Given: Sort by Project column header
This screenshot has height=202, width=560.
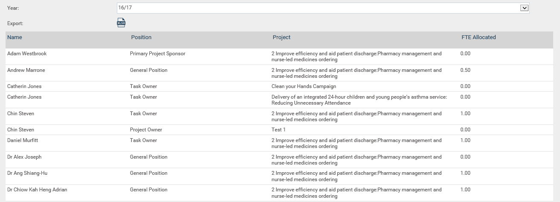Looking at the screenshot, I should pos(281,37).
